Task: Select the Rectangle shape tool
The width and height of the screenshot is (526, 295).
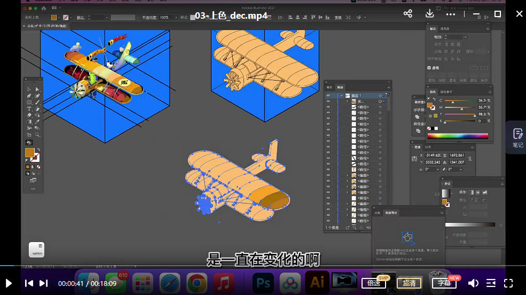Action: coord(29,102)
